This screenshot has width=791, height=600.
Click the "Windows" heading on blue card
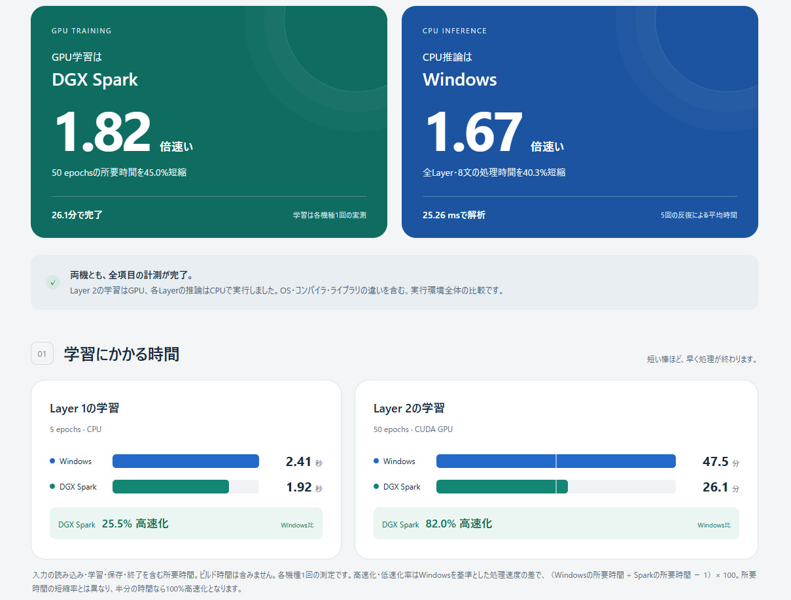click(x=460, y=80)
